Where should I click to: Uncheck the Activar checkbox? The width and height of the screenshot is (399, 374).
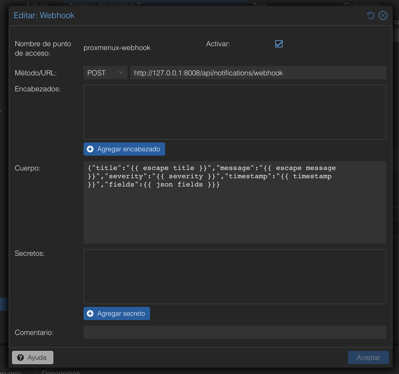click(x=279, y=44)
